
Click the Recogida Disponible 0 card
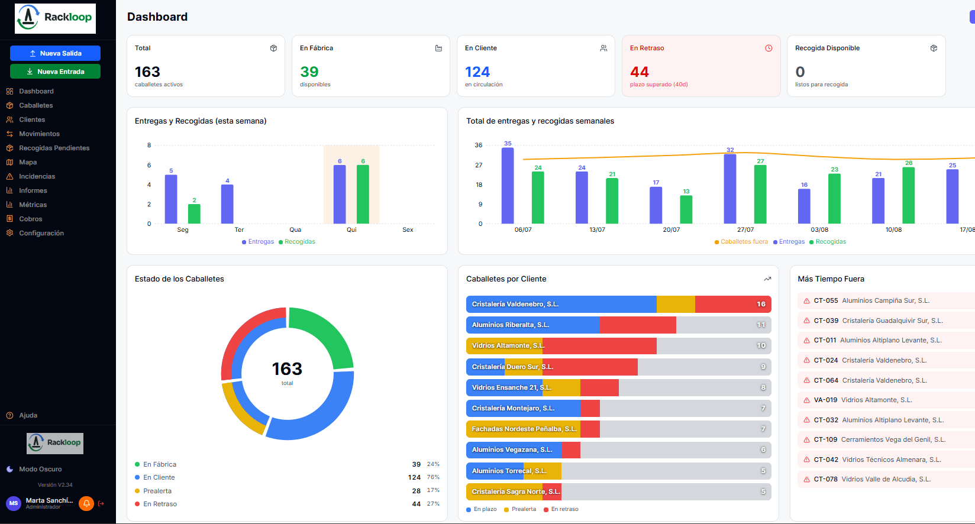pyautogui.click(x=866, y=66)
